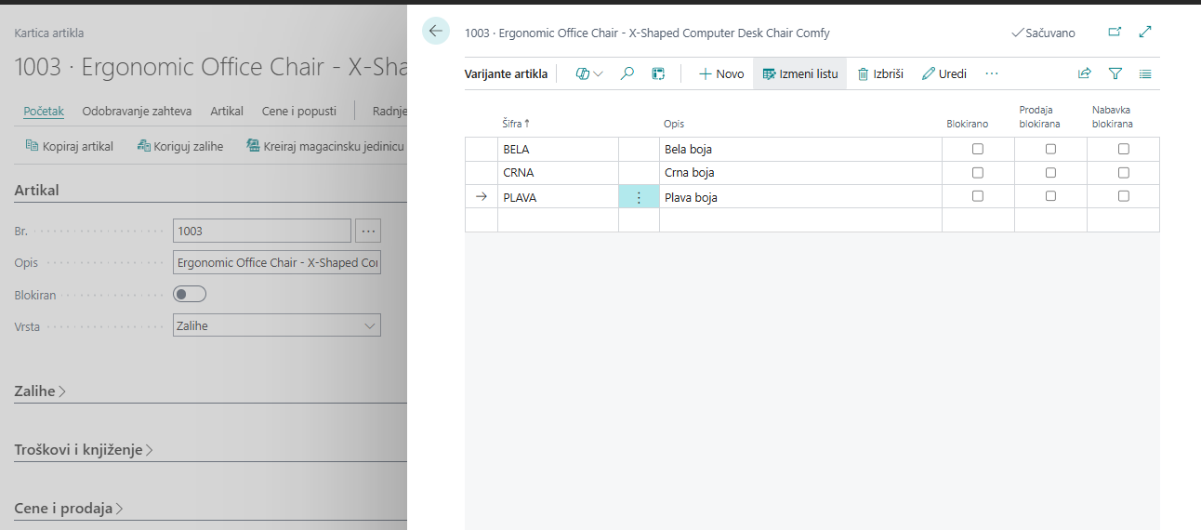Open the share icon

pyautogui.click(x=1084, y=73)
